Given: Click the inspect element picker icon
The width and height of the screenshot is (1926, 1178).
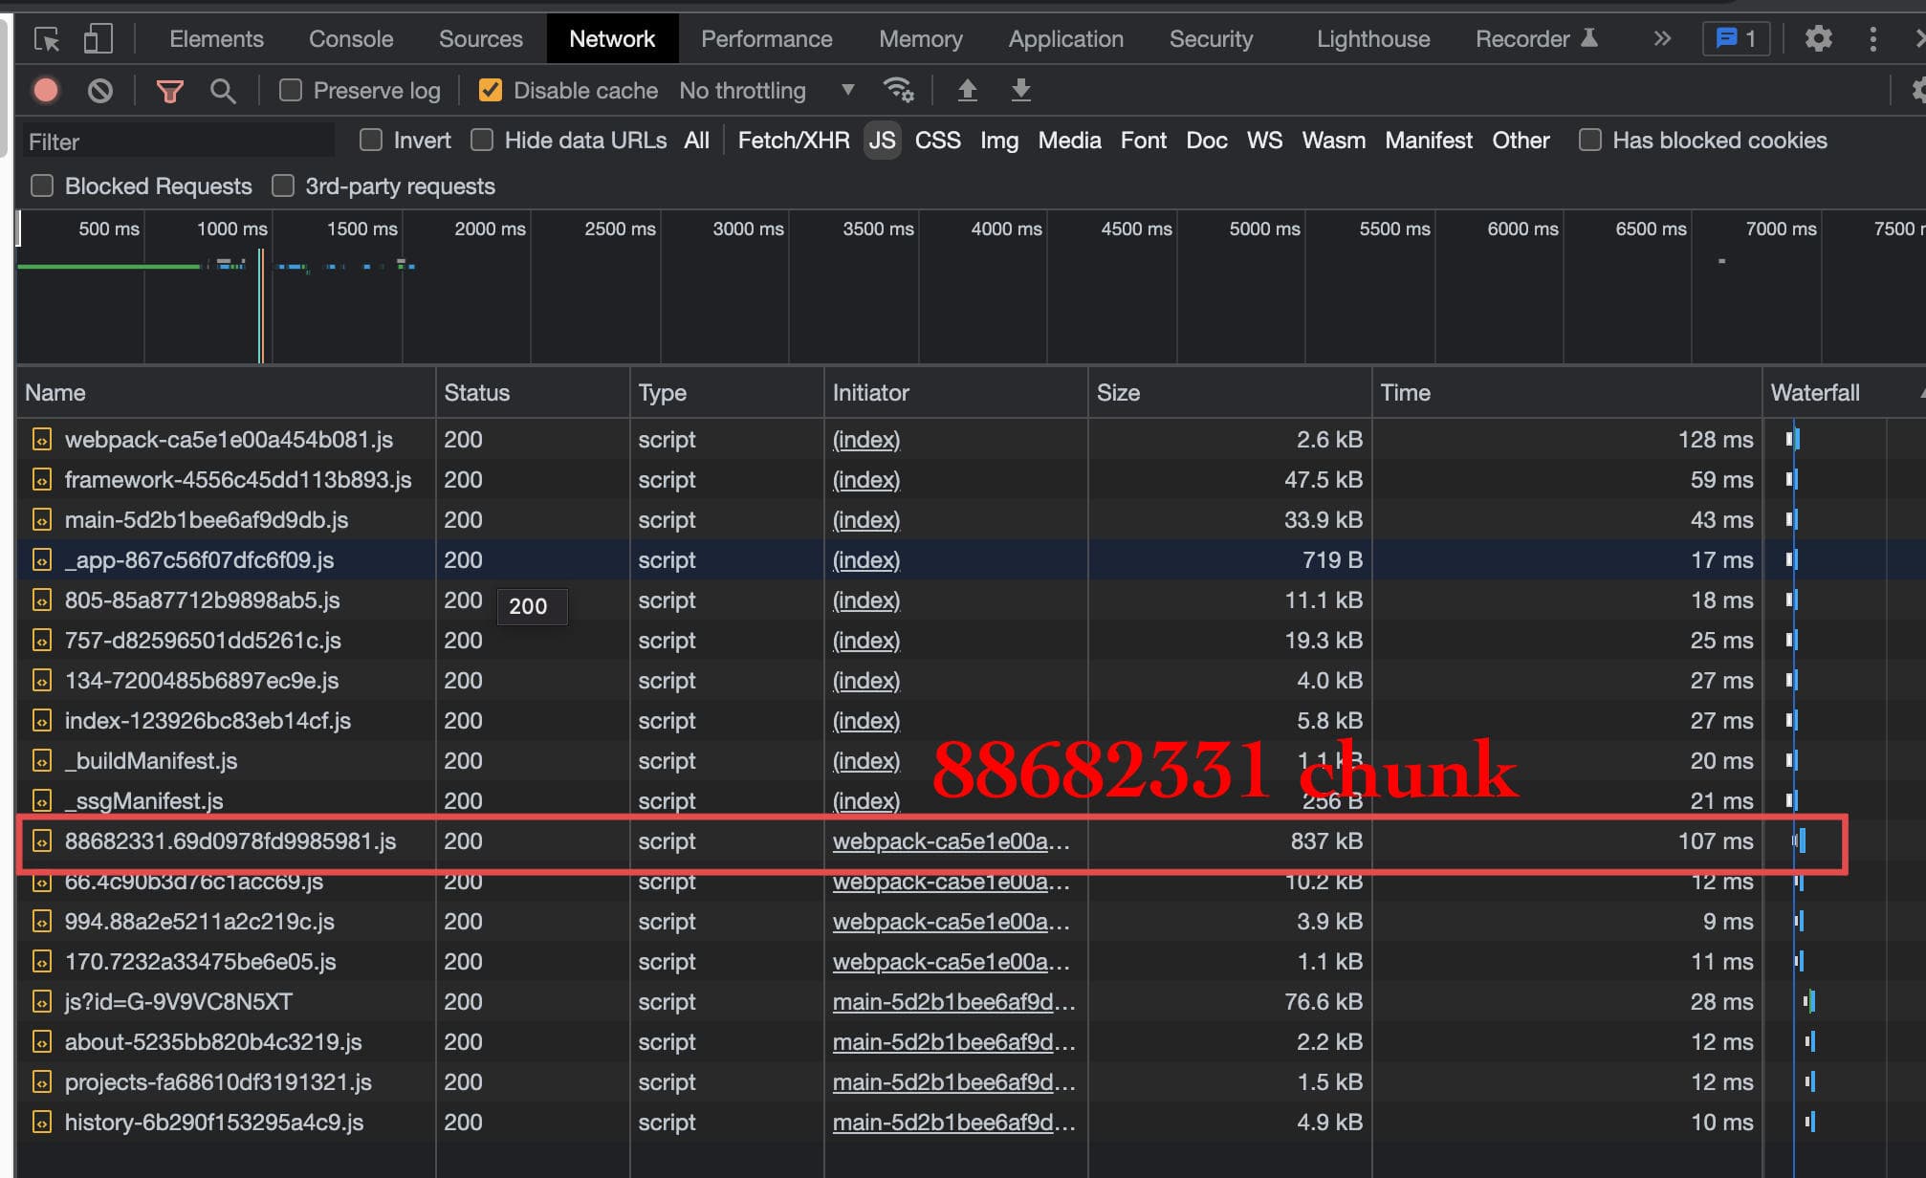Looking at the screenshot, I should (46, 39).
